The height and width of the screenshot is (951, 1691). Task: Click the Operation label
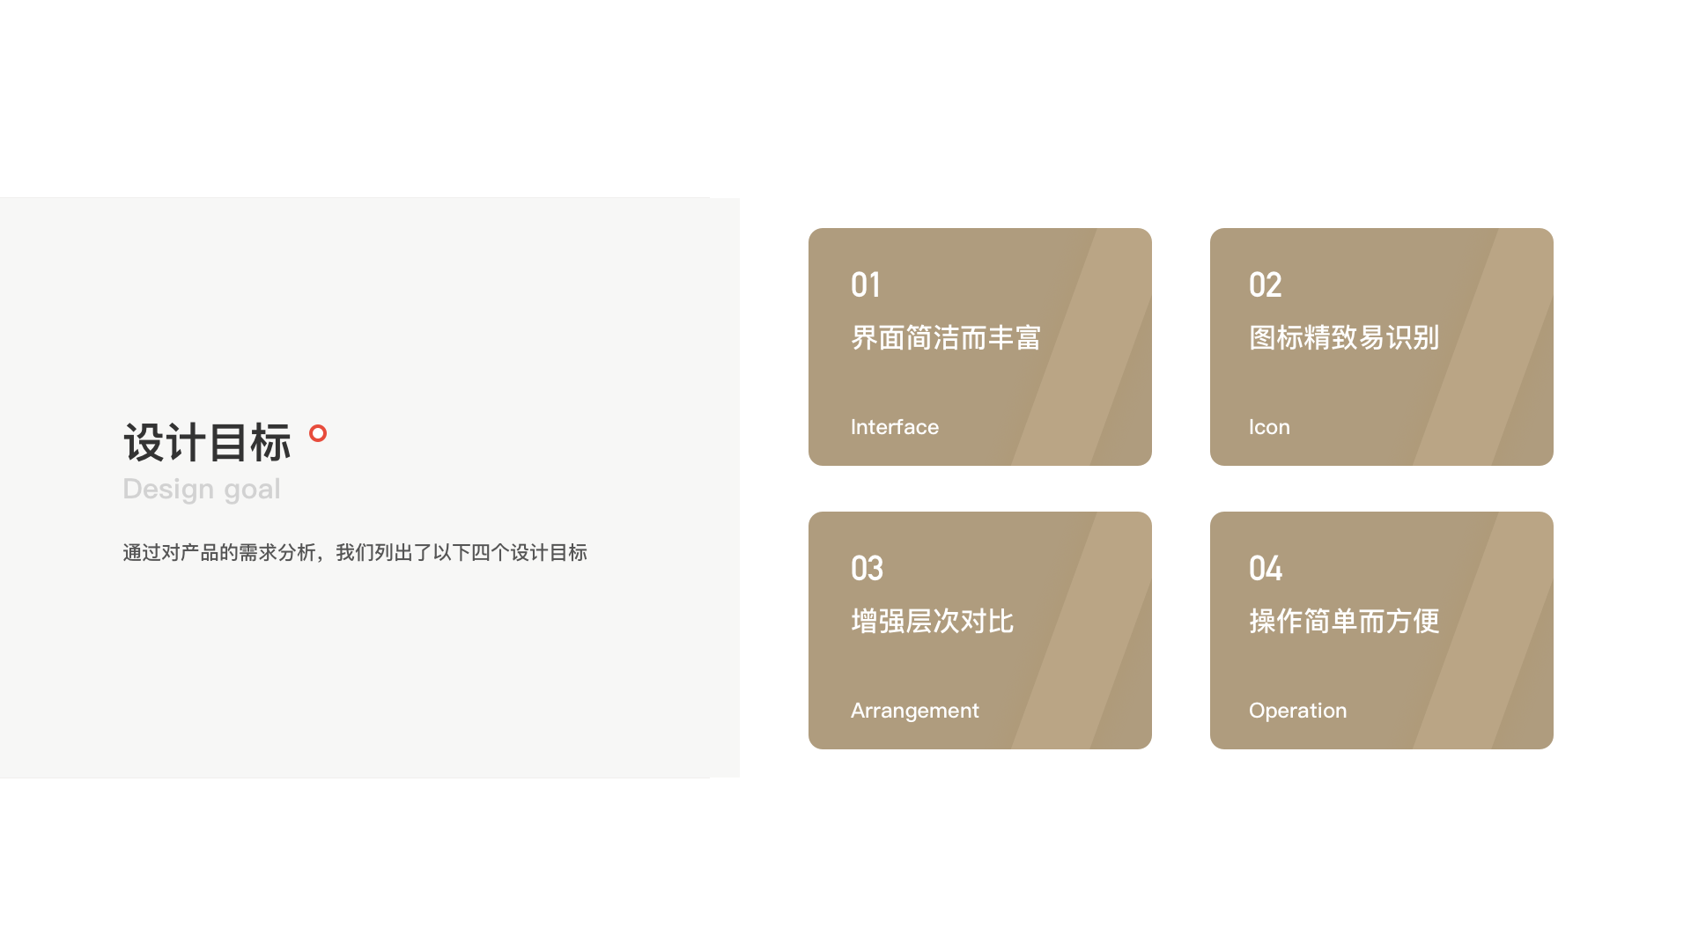1298,711
